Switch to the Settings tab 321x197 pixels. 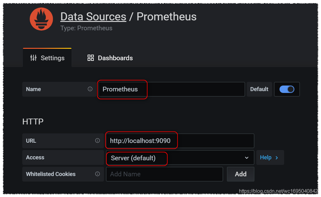pyautogui.click(x=47, y=58)
